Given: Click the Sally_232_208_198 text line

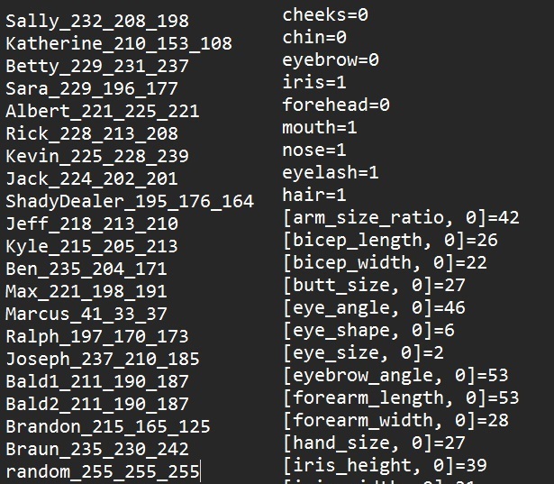Looking at the screenshot, I should point(97,22).
